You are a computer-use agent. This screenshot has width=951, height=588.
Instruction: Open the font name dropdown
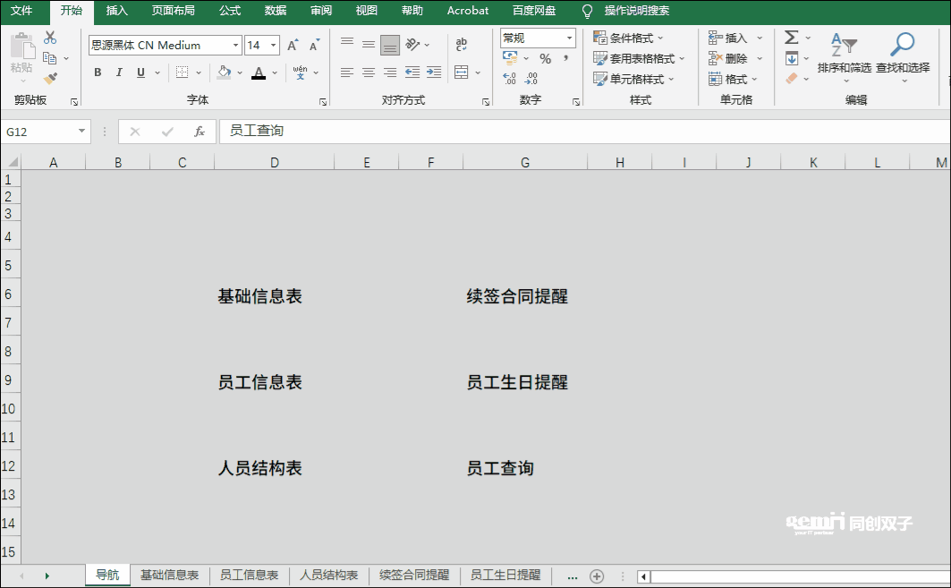(x=236, y=46)
